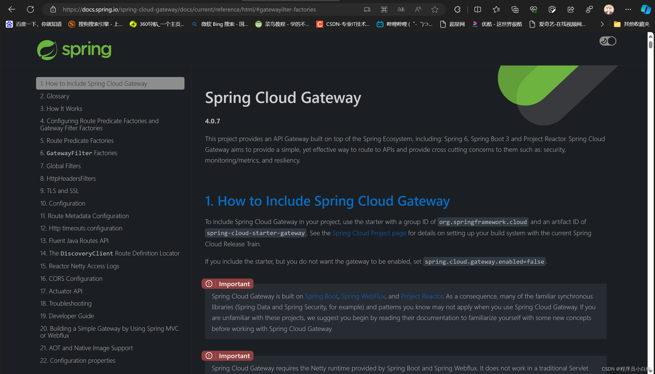This screenshot has width=655, height=374.
Task: Open the Copilot sidebar icon
Action: [646, 9]
